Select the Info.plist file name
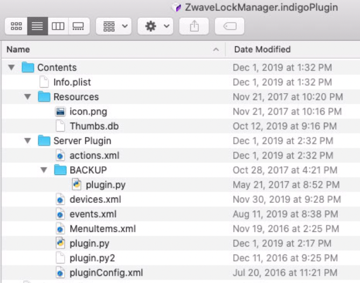 [72, 82]
